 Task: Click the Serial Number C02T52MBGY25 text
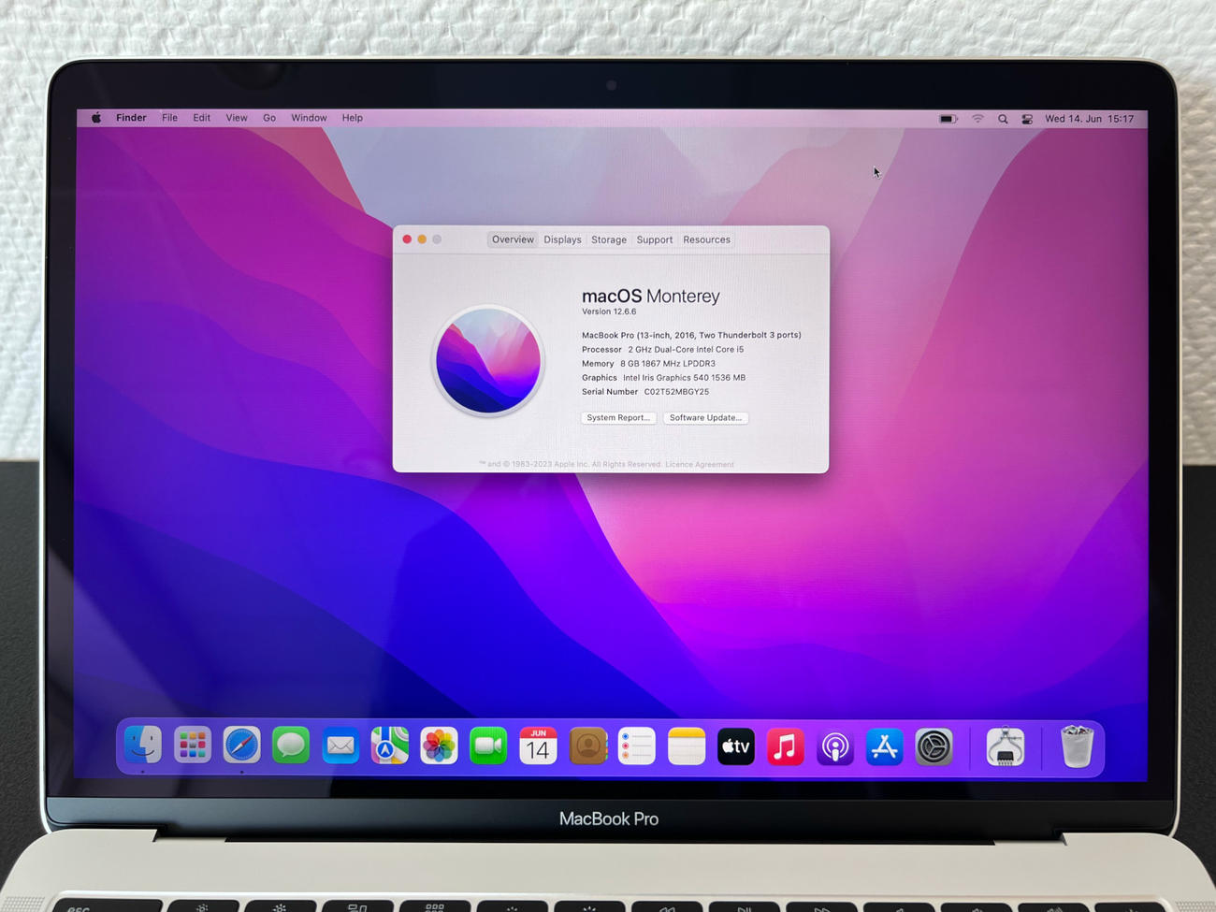click(645, 392)
